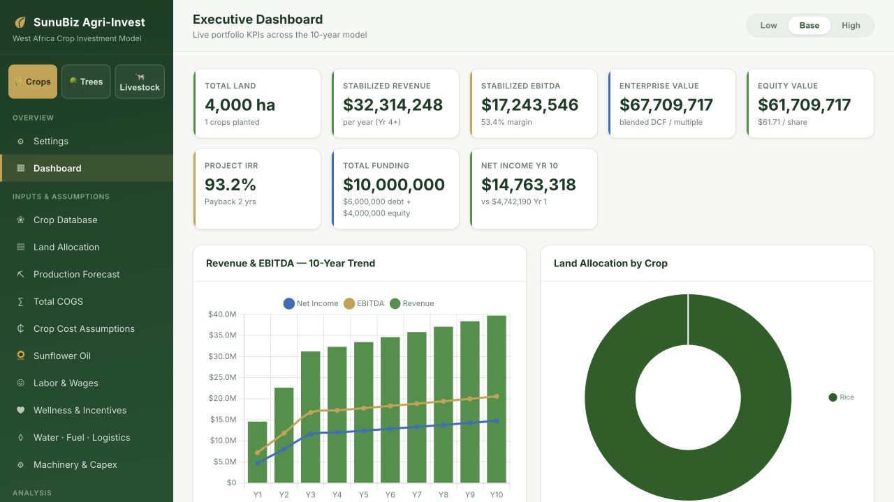Screen dimensions: 894x502
Task: Click the 53.4% margin text
Action: [506, 122]
